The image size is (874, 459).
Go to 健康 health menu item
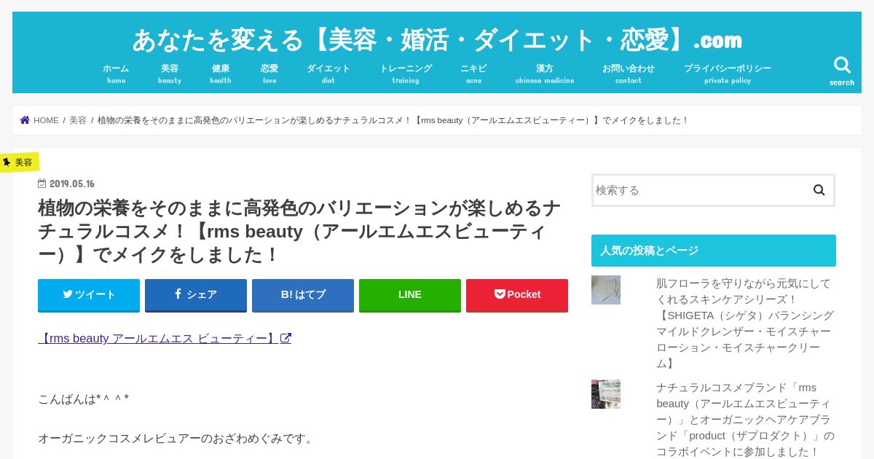point(221,74)
